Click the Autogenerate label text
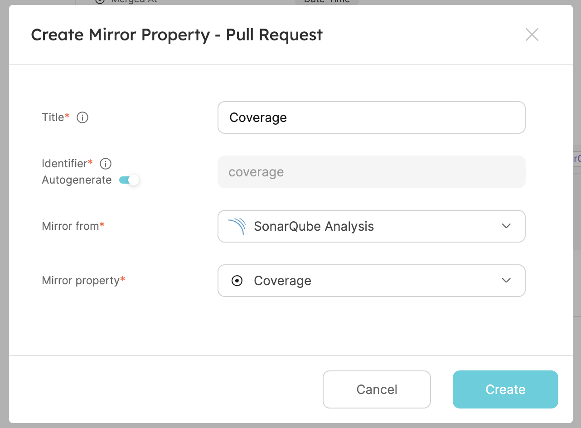 77,180
